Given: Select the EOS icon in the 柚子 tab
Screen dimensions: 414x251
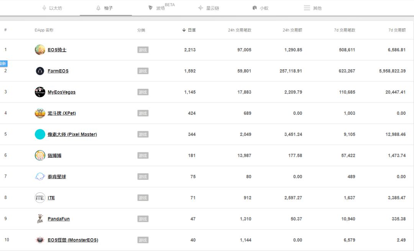Looking at the screenshot, I should coord(98,8).
